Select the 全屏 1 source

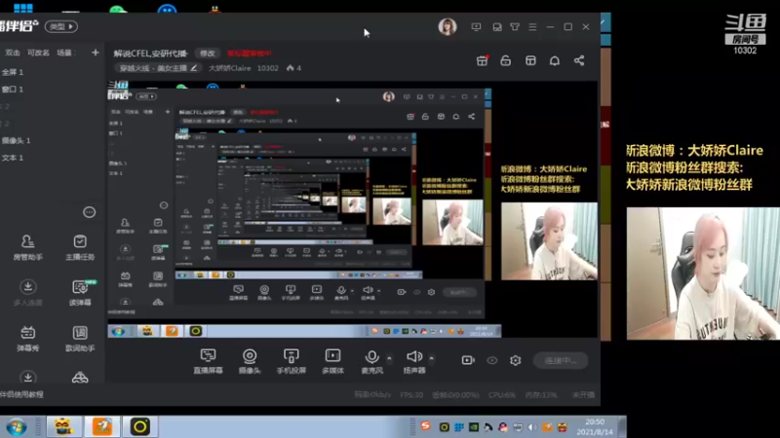13,72
